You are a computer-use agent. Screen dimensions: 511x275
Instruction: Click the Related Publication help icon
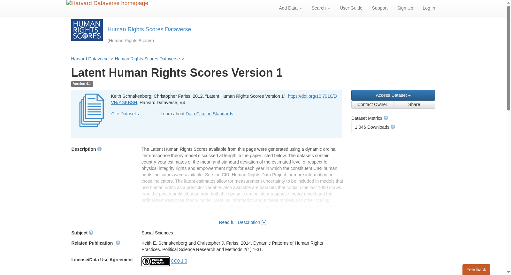[x=118, y=243]
